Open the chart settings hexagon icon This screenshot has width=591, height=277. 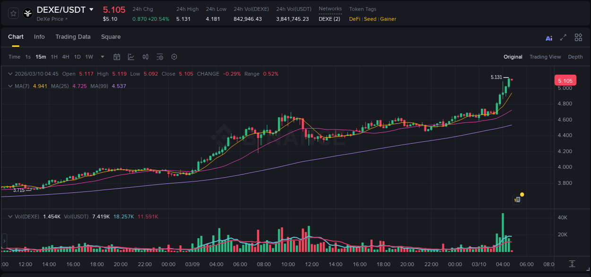174,57
